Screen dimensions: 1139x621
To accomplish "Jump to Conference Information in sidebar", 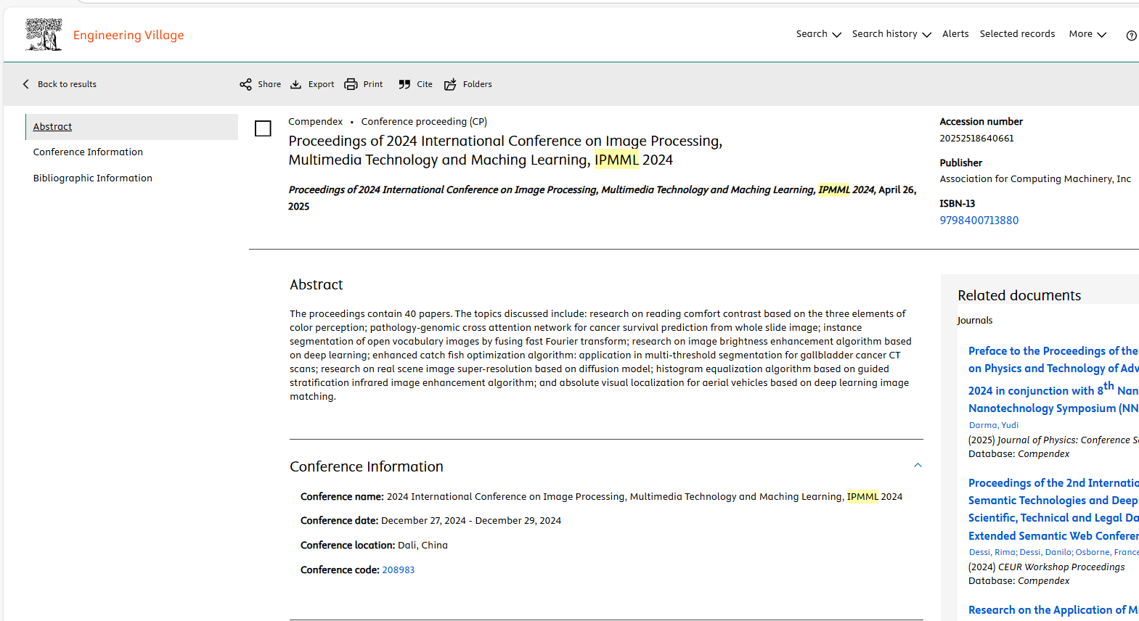I will pos(88,152).
